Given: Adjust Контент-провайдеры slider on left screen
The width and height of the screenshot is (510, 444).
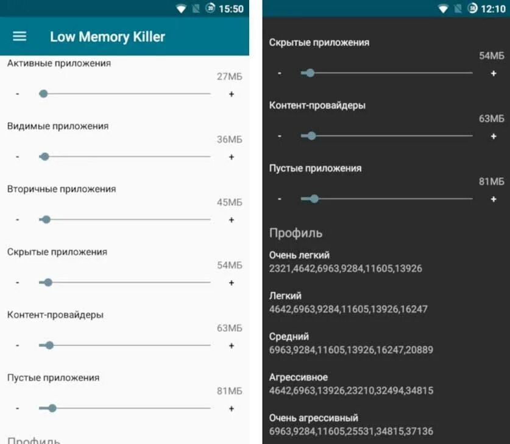Looking at the screenshot, I should [x=124, y=345].
